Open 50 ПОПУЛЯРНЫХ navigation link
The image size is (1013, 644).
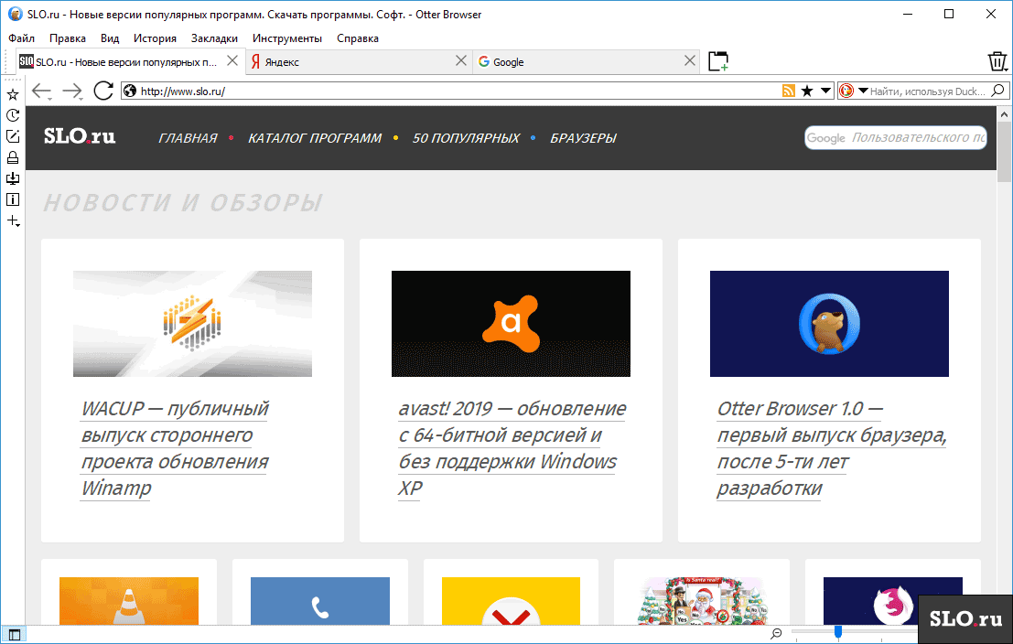(466, 138)
